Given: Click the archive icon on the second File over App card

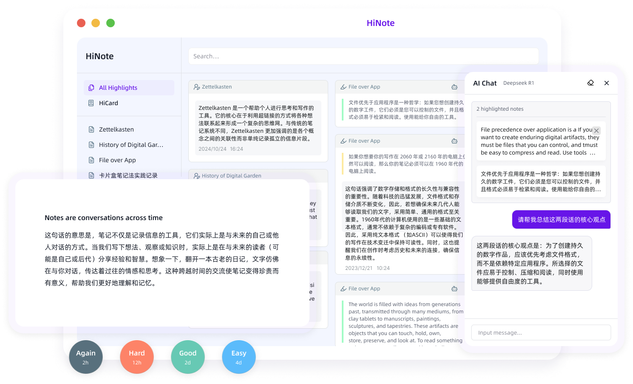Looking at the screenshot, I should [x=454, y=140].
